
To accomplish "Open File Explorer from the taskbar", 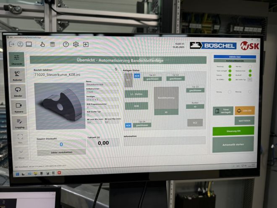I will 35,174.
